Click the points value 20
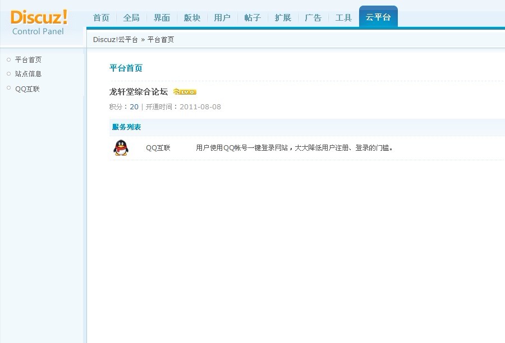 pos(134,107)
